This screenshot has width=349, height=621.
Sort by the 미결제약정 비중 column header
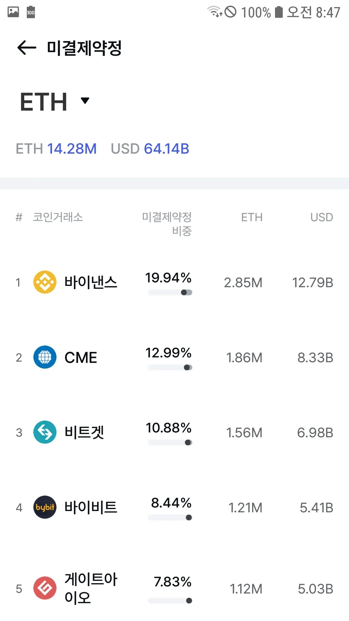pos(167,223)
